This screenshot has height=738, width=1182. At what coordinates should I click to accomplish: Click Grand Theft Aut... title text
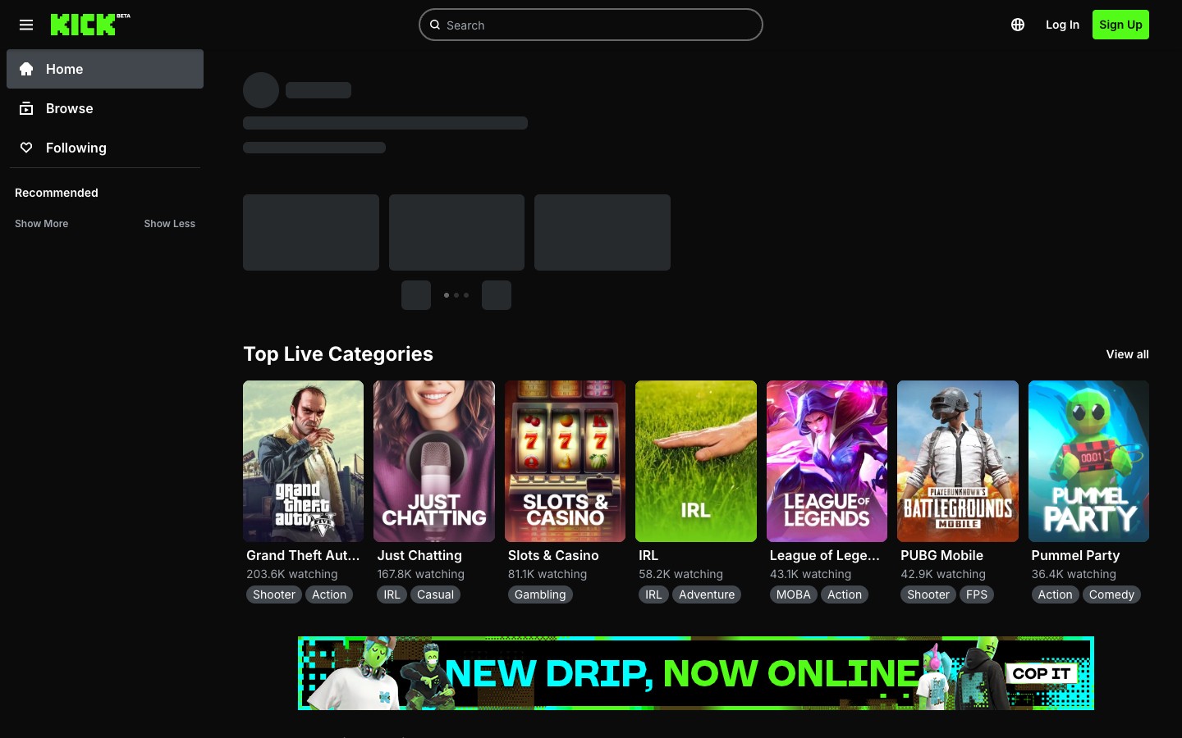pos(303,555)
